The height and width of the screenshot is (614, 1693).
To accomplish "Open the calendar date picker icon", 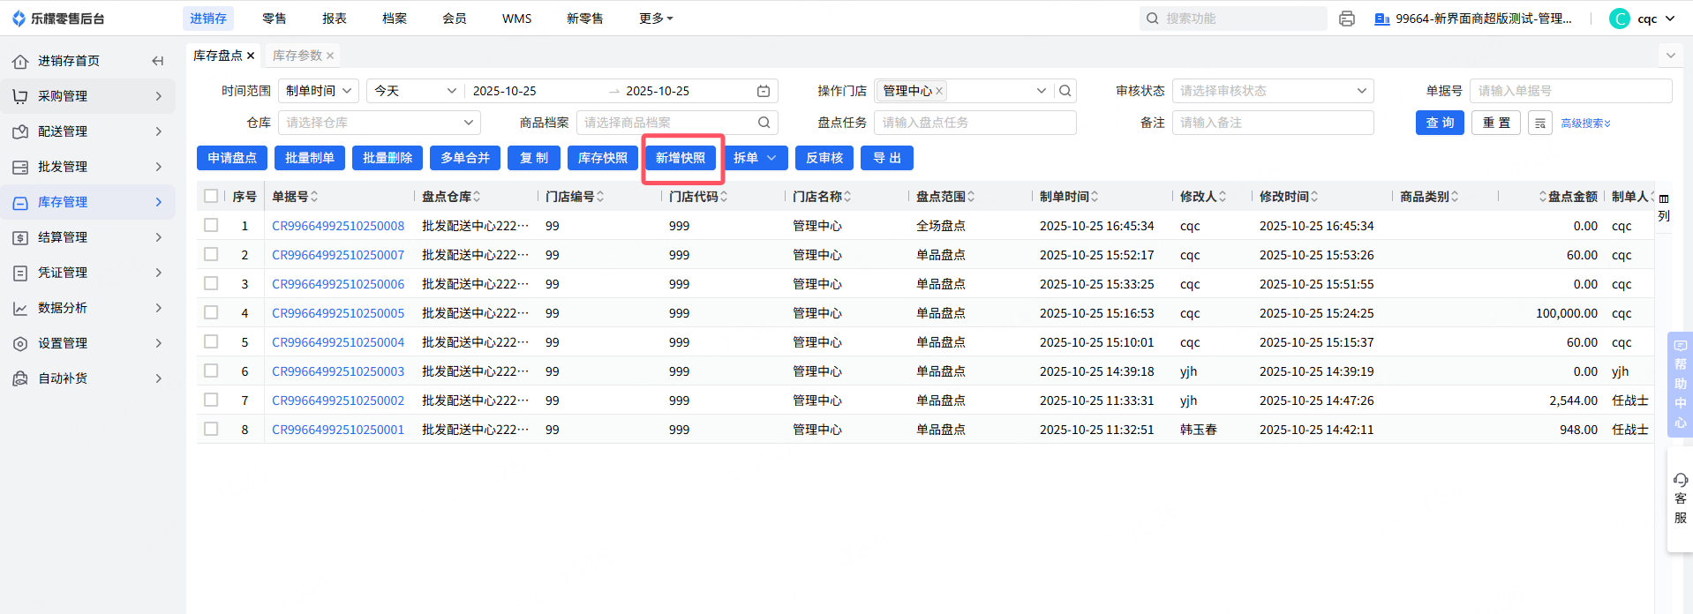I will (764, 91).
